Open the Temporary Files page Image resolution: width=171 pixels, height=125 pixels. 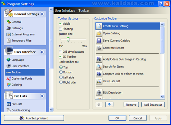pyautogui.click(x=22, y=40)
